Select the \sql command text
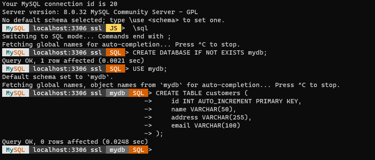375x160 pixels. tap(141, 28)
